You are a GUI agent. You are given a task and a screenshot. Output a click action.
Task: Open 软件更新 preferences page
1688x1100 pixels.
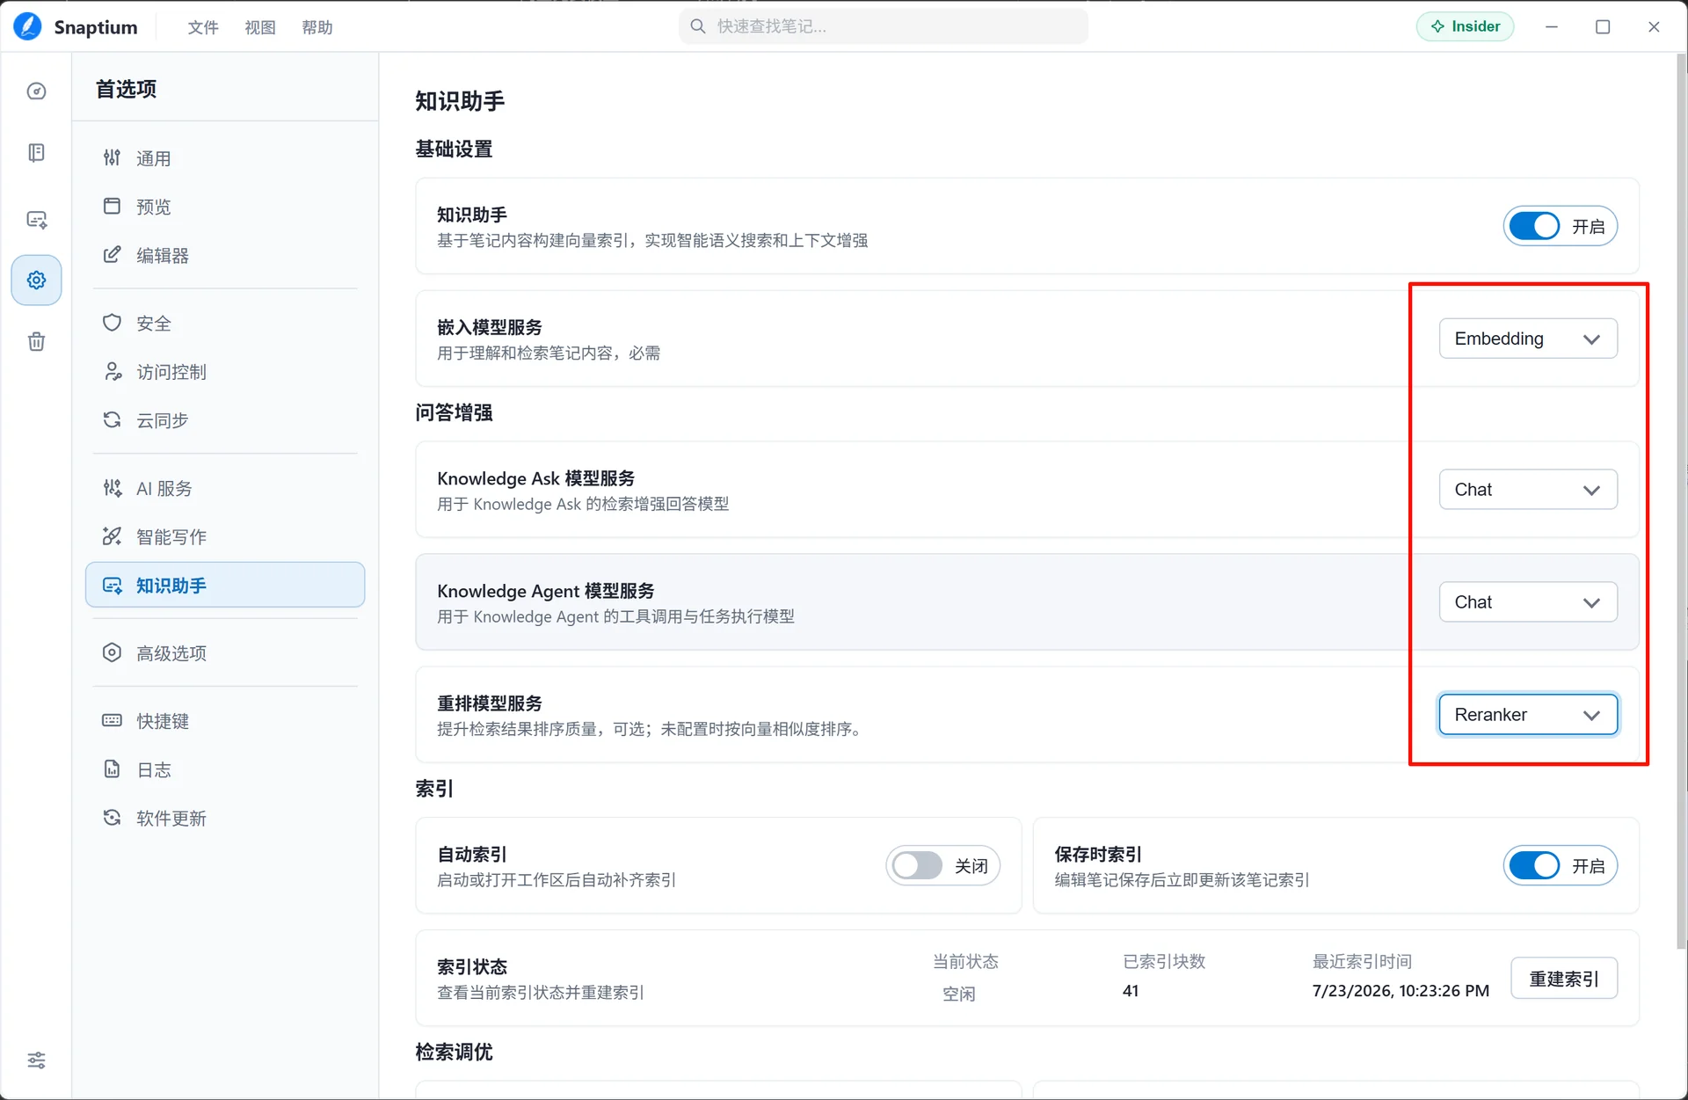(225, 819)
